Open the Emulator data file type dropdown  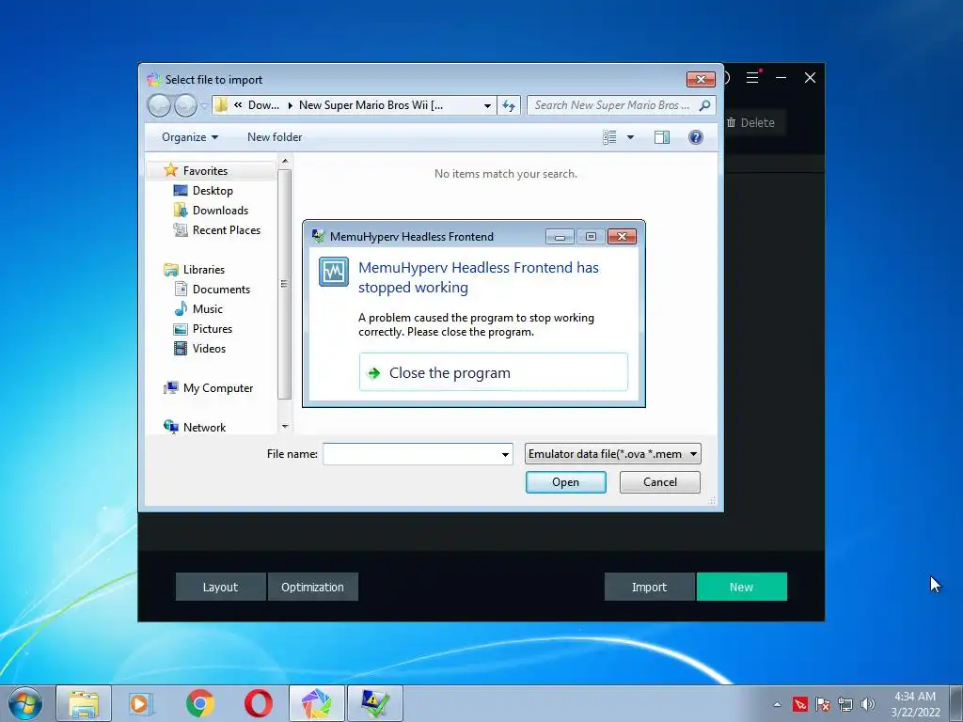pos(612,454)
